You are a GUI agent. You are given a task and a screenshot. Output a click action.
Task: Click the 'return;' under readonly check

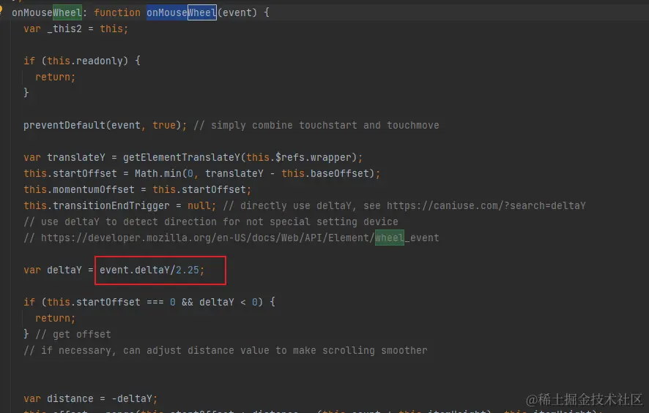click(55, 77)
